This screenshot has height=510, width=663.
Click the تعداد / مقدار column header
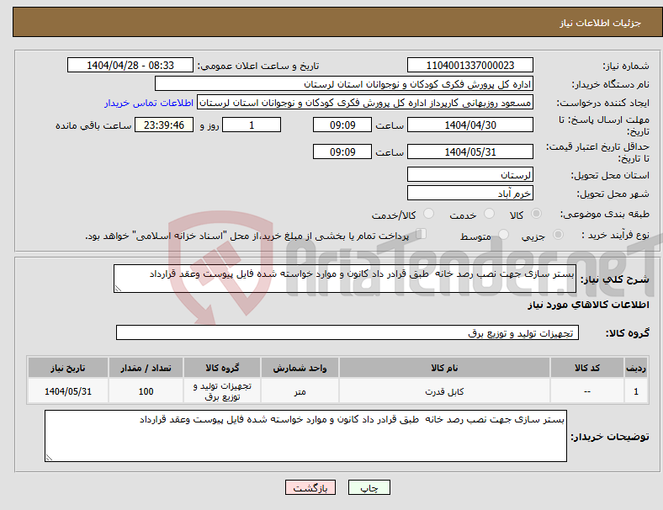click(146, 368)
